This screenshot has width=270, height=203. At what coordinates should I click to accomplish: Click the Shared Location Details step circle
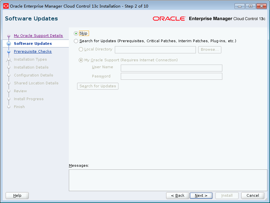[9, 83]
